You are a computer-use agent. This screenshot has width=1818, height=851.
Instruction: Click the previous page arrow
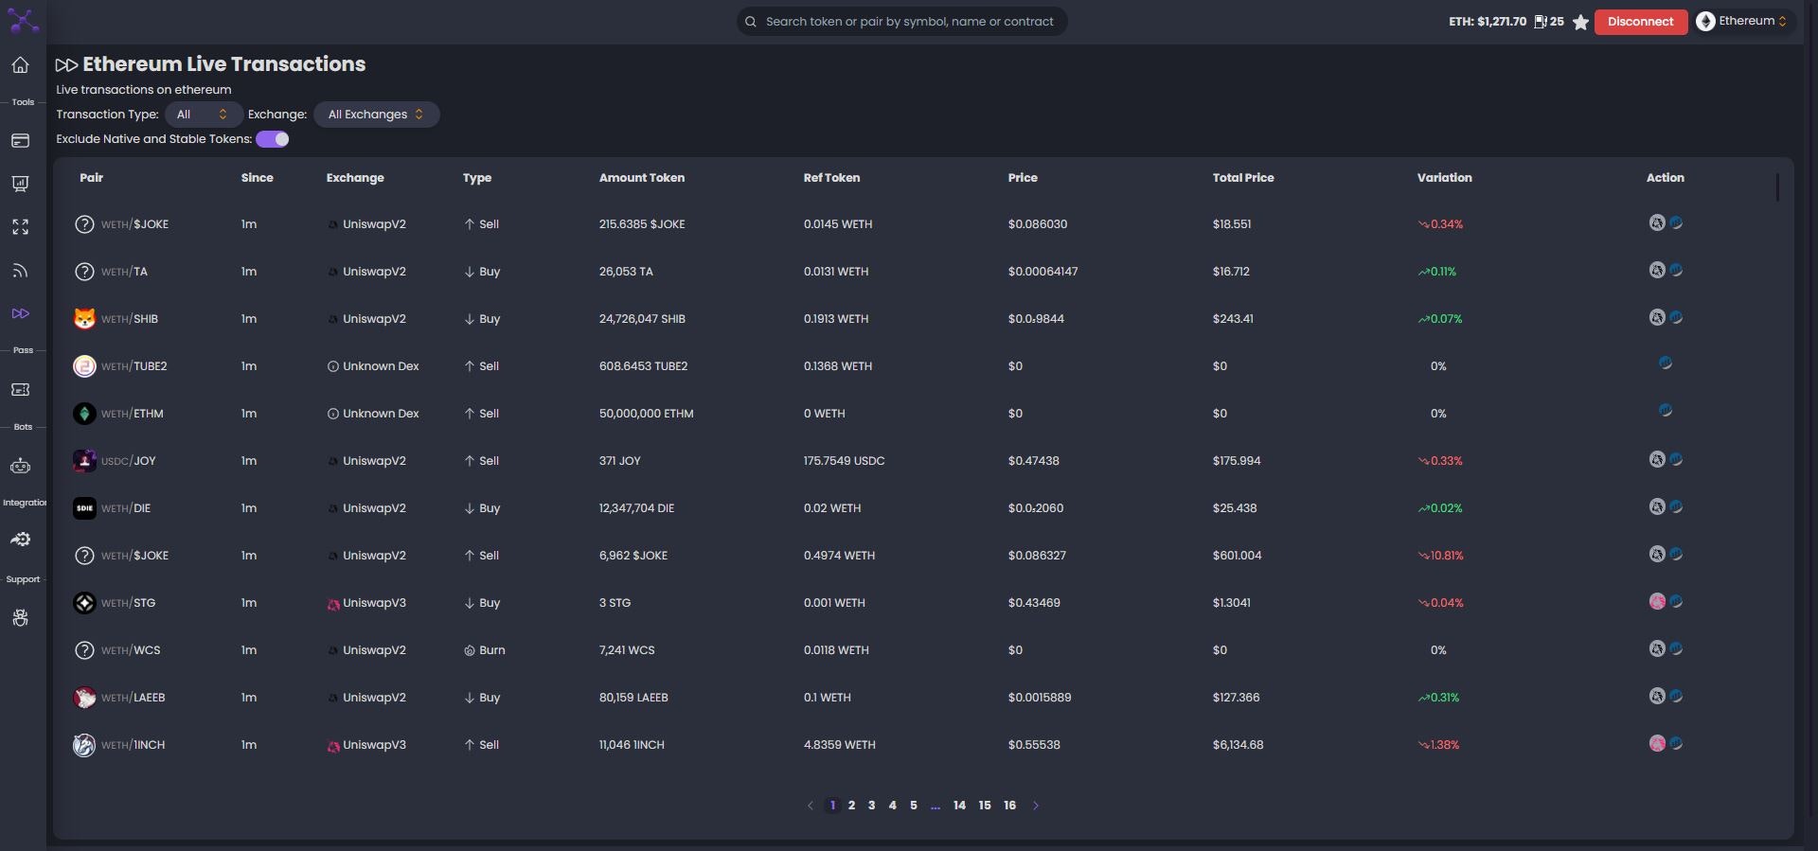tap(810, 806)
